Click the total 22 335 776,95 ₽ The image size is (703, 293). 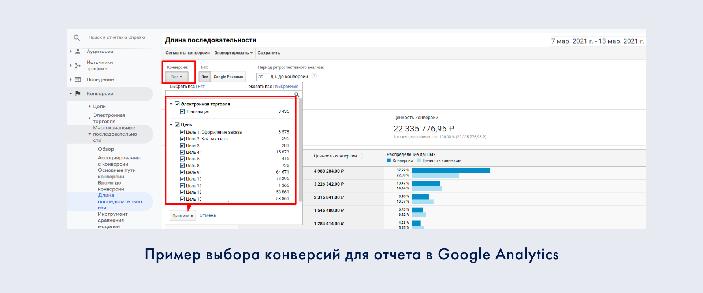tap(424, 129)
